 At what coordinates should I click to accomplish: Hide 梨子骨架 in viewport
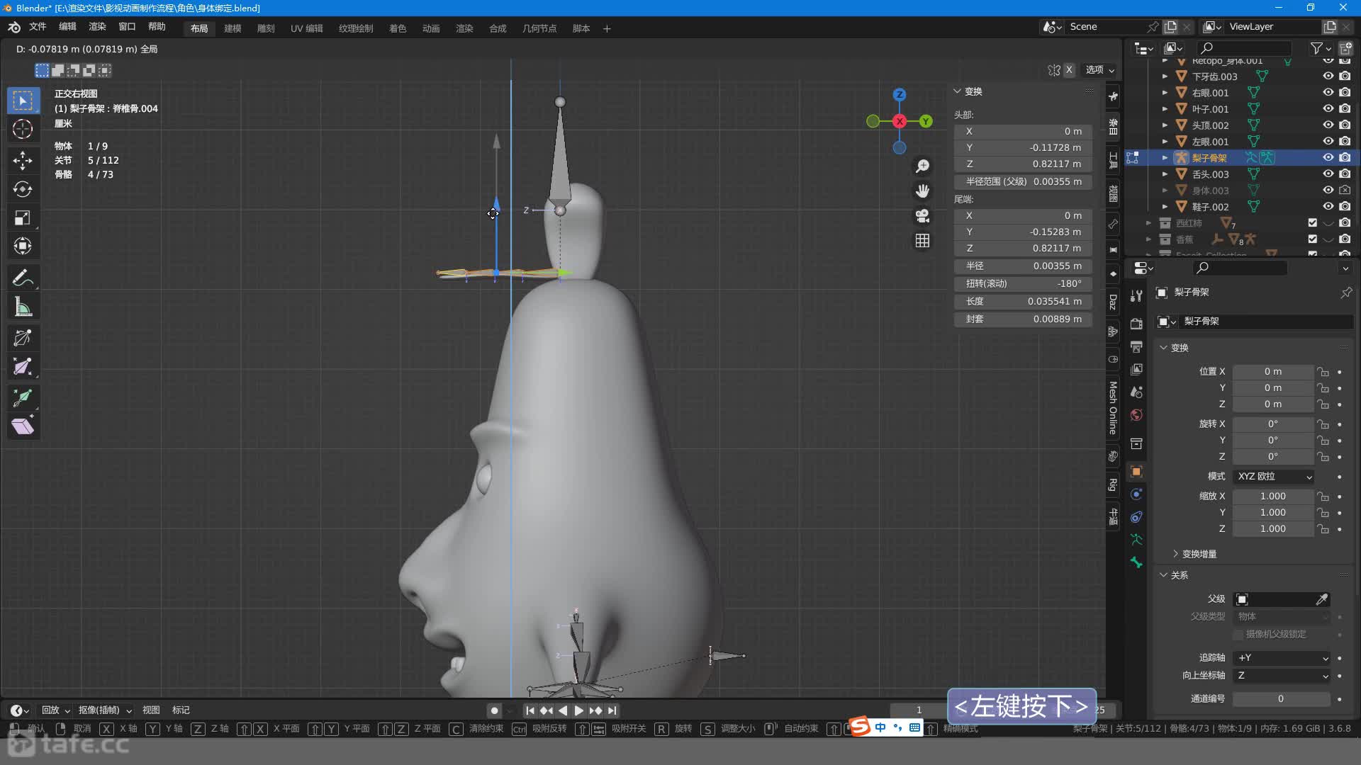[x=1328, y=157]
